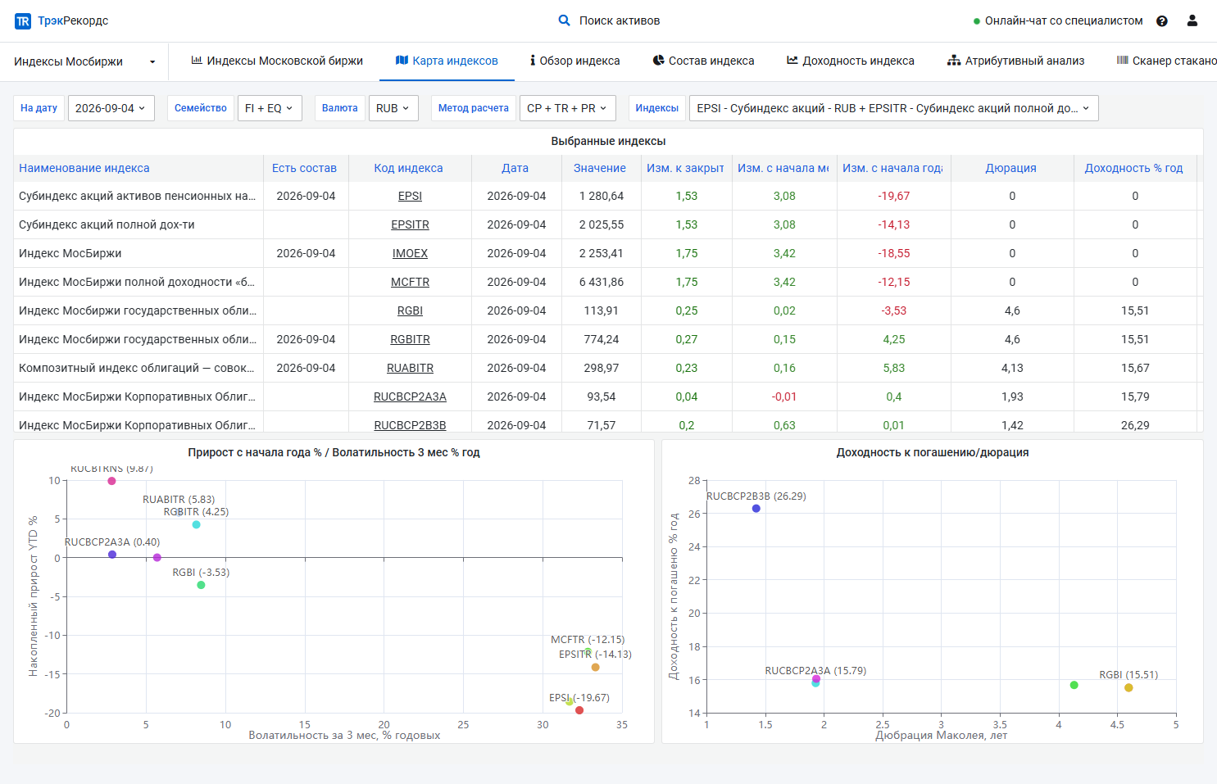Sort by Значение column header
Screen dimensions: 1217x784
point(600,168)
